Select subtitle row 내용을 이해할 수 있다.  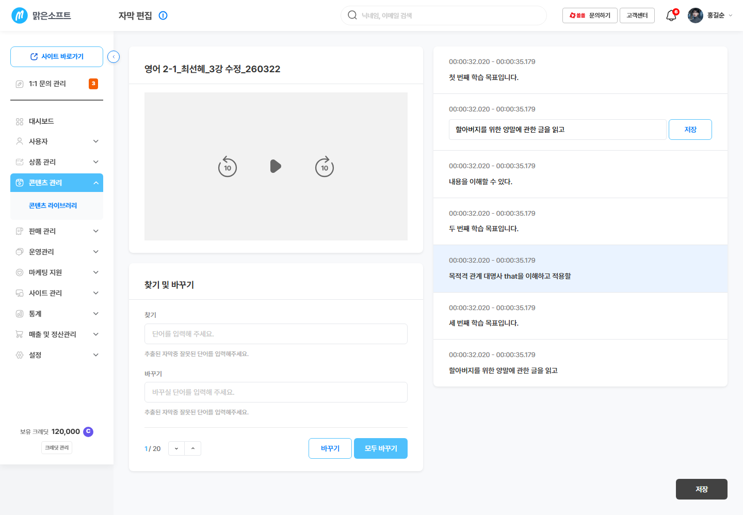[580, 174]
